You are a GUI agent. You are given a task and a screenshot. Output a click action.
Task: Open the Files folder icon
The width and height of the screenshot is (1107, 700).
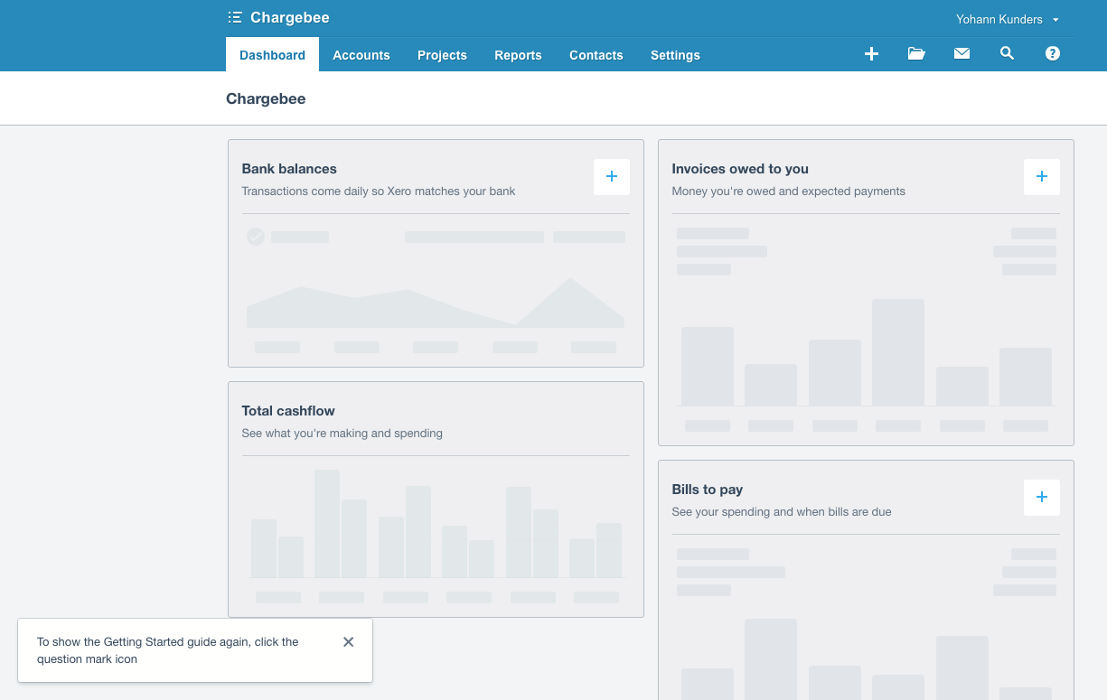(916, 54)
